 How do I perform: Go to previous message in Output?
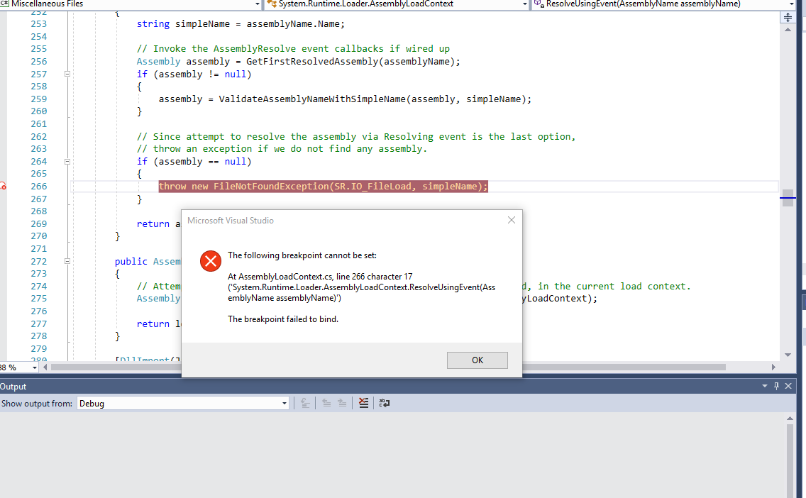326,404
